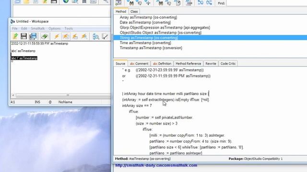Switch to the Class tab
This screenshot has width=307, height=172.
click(134, 11)
